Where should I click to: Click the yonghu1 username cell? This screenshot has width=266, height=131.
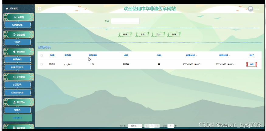tap(68, 64)
